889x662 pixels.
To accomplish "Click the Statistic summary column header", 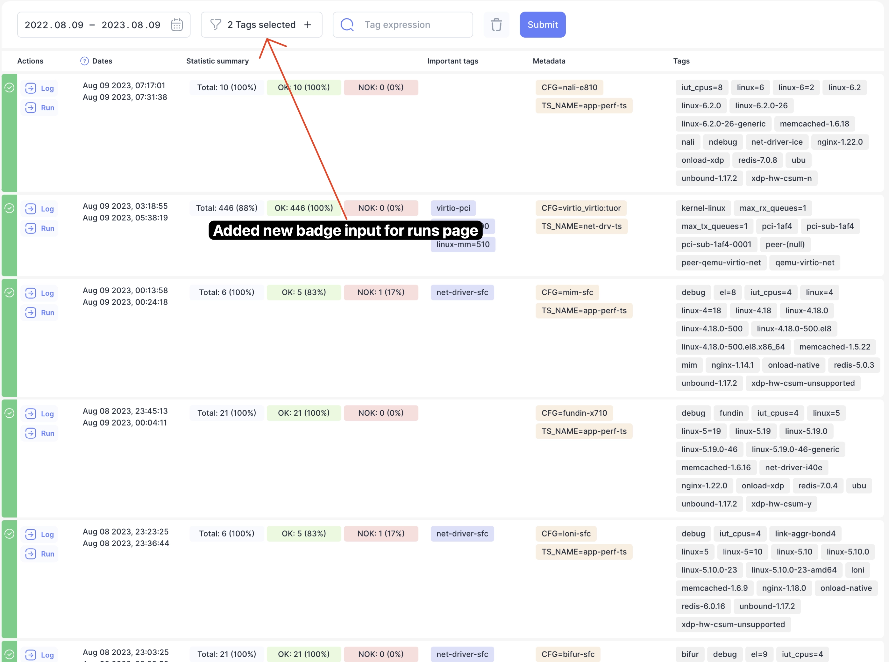I will click(217, 61).
